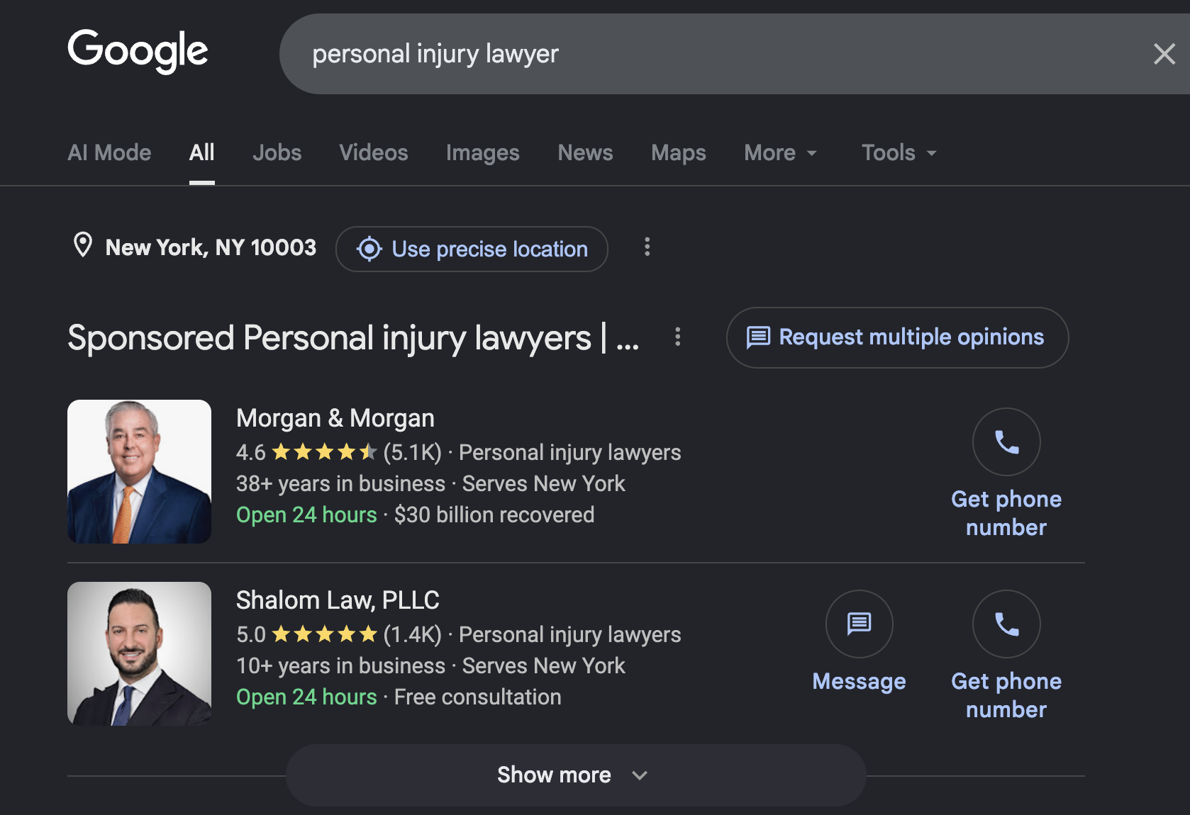Open the Morgan & Morgan photo thumbnail
1190x815 pixels.
[139, 471]
